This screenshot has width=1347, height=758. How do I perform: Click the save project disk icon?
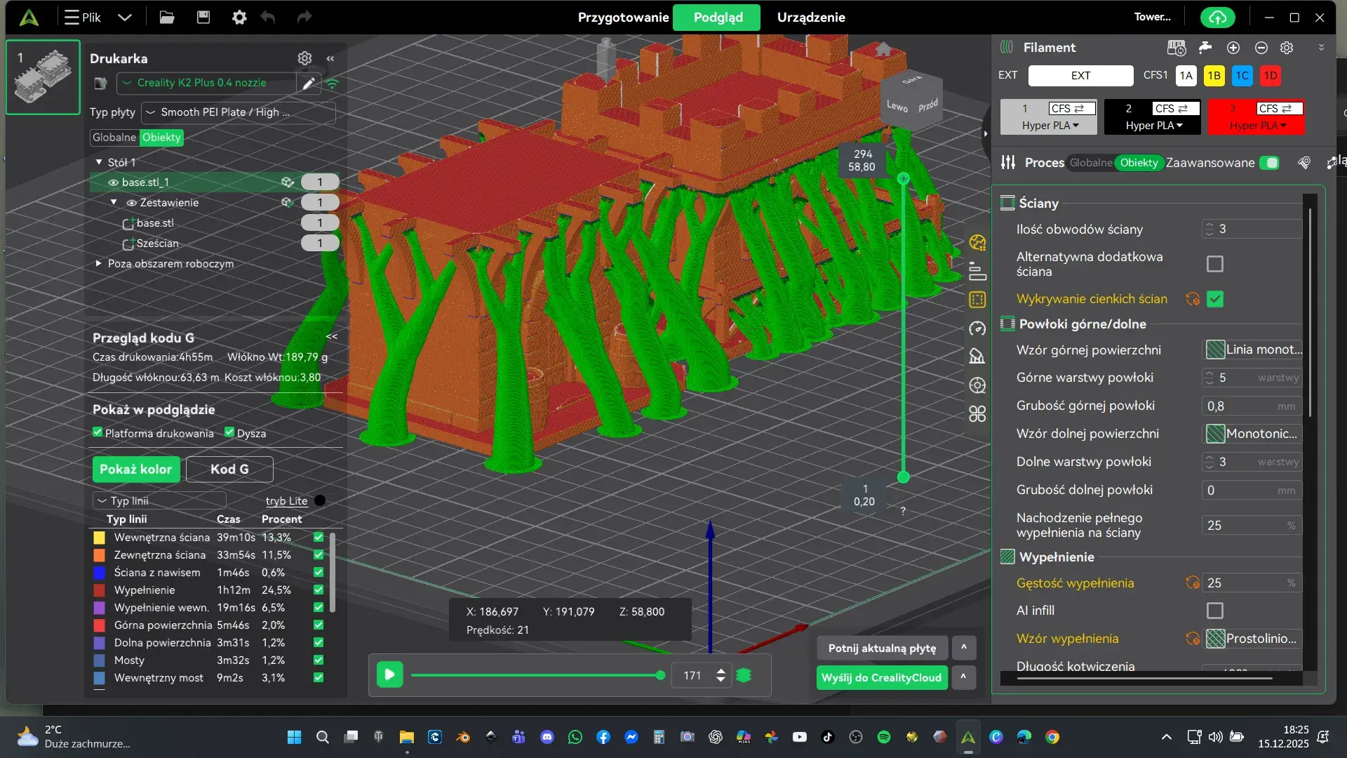point(203,17)
